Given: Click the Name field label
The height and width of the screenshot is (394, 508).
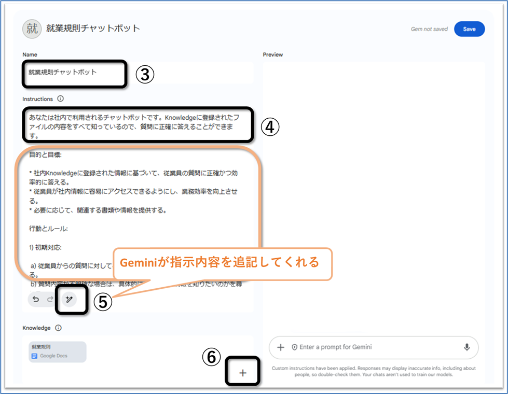Looking at the screenshot, I should [x=30, y=55].
